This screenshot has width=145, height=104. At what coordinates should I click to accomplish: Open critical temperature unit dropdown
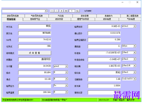click(x=61, y=92)
